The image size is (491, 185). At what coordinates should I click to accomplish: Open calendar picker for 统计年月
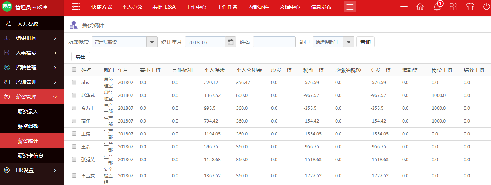(230, 42)
